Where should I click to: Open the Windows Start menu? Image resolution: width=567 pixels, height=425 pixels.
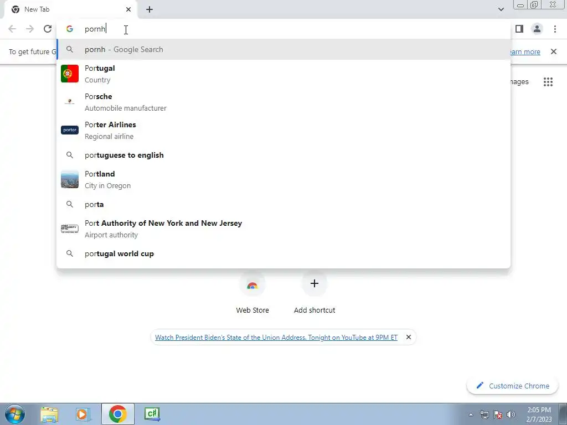(x=14, y=414)
